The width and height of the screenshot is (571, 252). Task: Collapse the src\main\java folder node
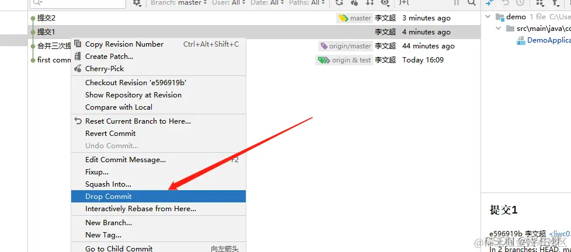pyautogui.click(x=499, y=28)
